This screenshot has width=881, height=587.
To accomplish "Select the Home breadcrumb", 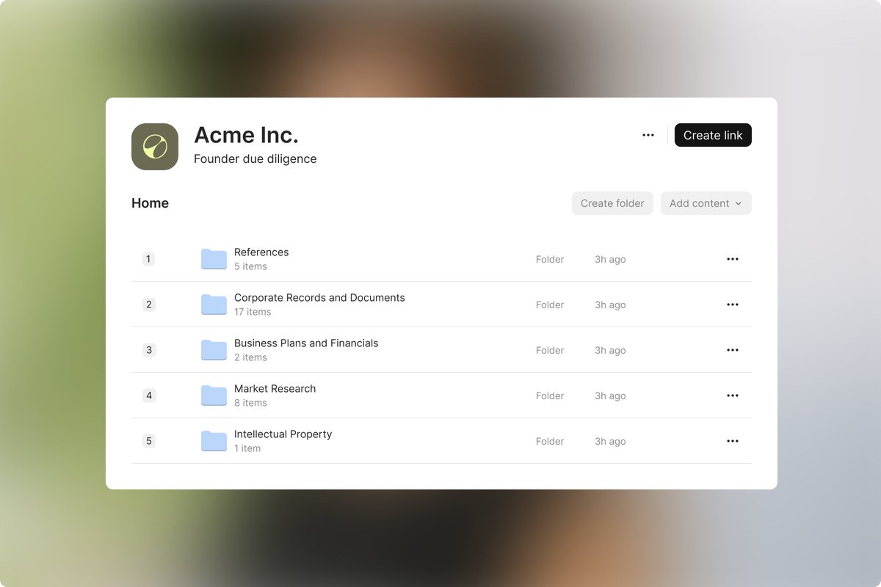I will 150,203.
